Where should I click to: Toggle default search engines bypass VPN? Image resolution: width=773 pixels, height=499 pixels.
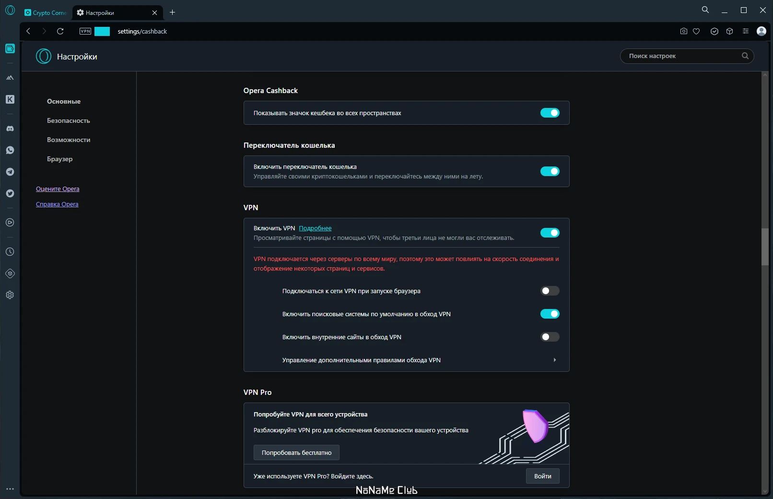click(x=550, y=314)
